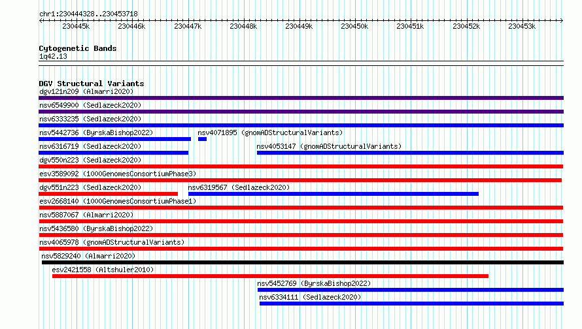Select the nsv4065978 red variant bar

point(301,249)
